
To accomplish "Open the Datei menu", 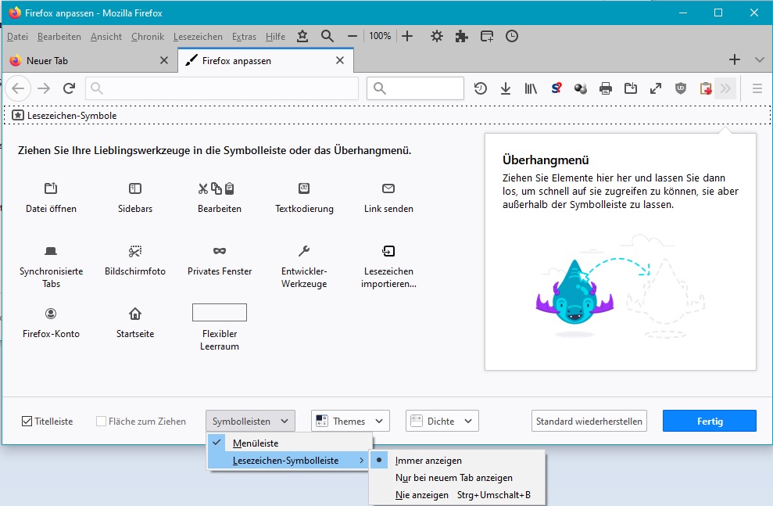I will 17,37.
